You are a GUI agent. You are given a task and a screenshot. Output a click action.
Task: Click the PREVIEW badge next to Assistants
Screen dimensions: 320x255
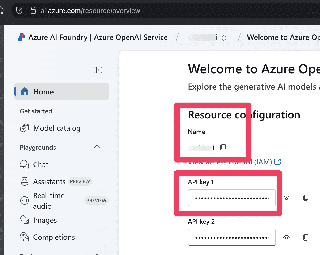click(x=80, y=181)
